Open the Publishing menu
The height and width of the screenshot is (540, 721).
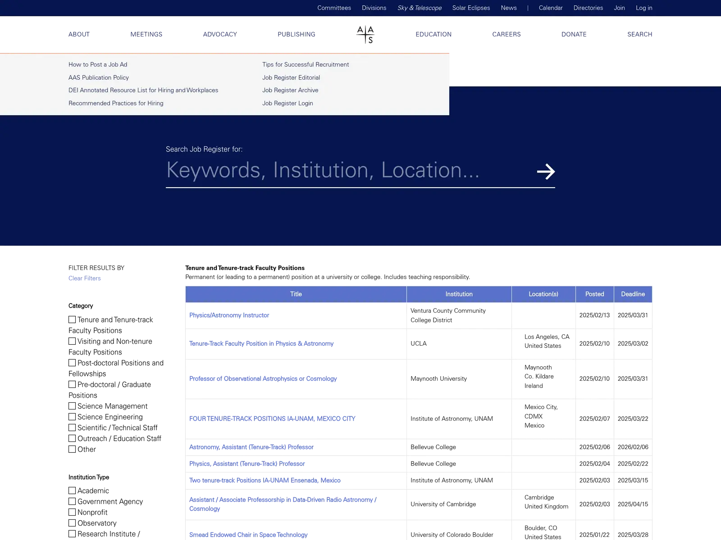click(297, 34)
